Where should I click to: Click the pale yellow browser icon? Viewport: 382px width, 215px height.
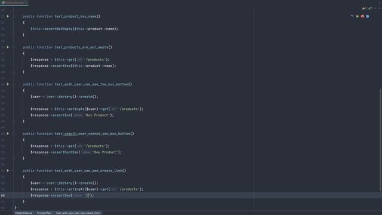357,16
